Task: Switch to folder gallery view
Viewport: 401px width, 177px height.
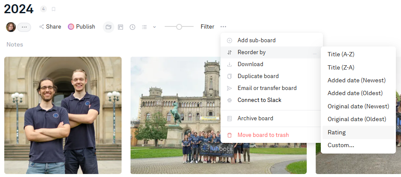Action: pyautogui.click(x=108, y=27)
